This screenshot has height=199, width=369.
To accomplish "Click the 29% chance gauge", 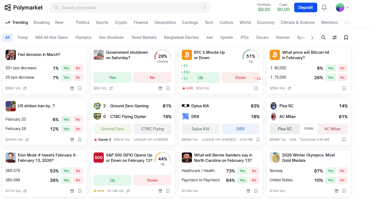I will 163,56.
